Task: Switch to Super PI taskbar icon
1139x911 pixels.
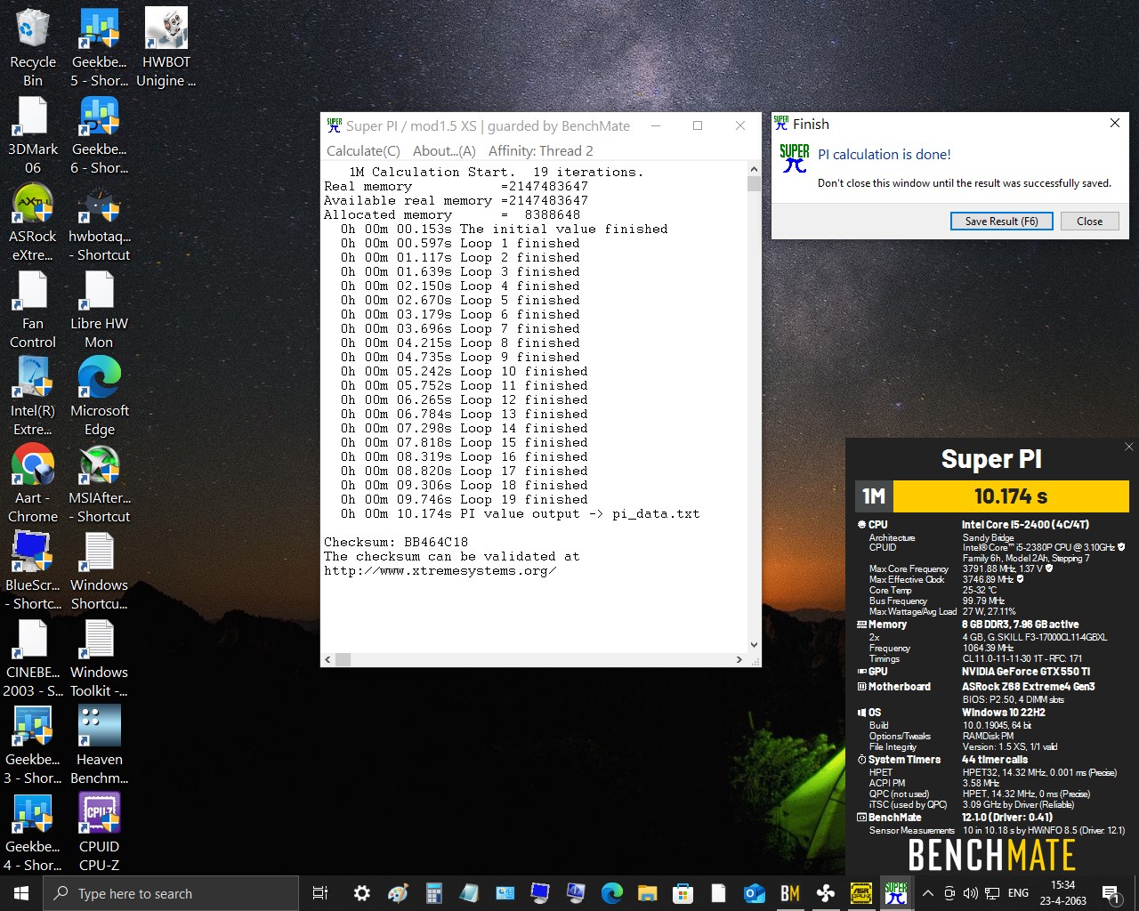Action: pyautogui.click(x=896, y=893)
